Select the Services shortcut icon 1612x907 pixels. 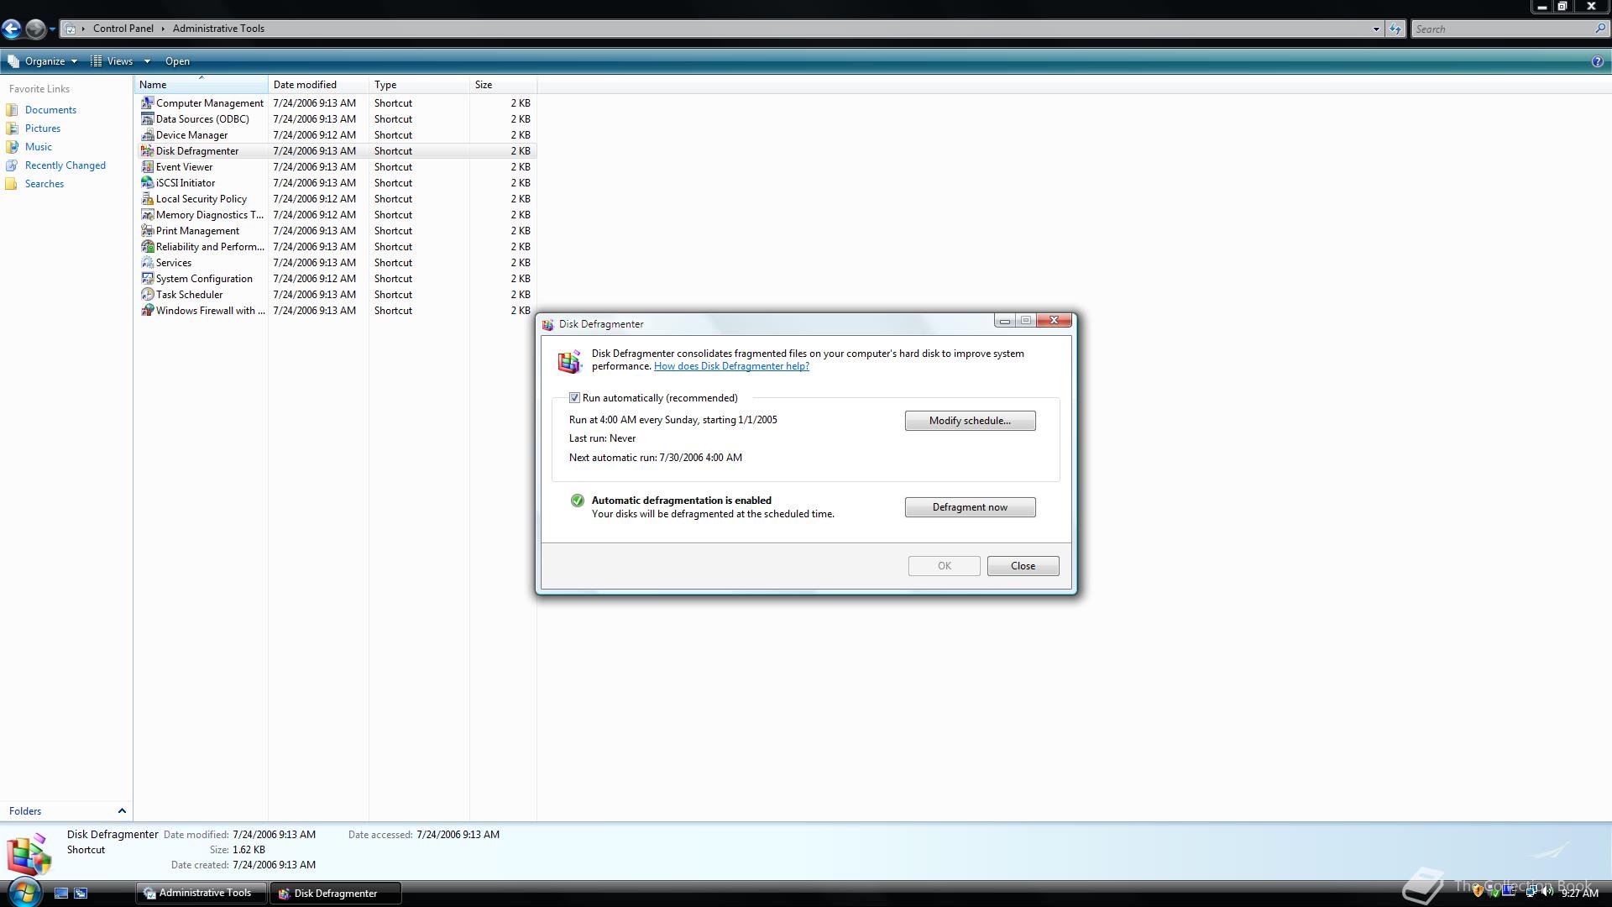pos(147,263)
